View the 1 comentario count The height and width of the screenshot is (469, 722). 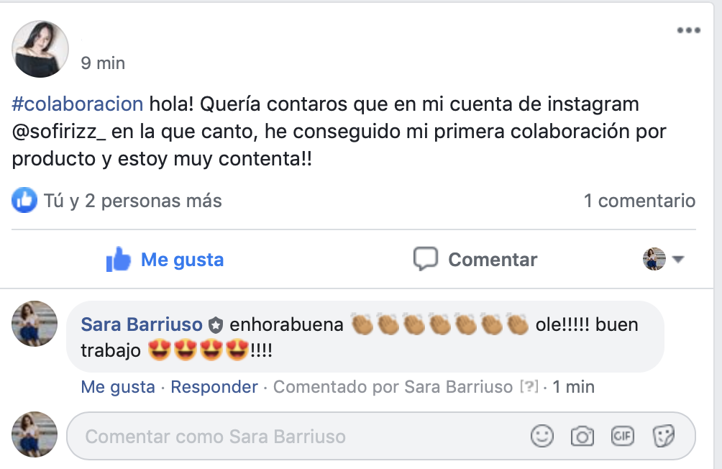pos(639,201)
